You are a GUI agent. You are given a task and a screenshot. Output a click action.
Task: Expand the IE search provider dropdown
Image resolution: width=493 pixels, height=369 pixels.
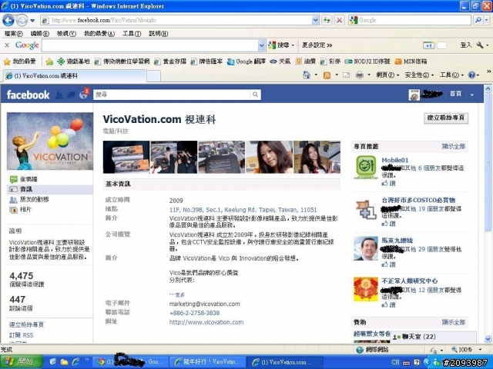(487, 21)
